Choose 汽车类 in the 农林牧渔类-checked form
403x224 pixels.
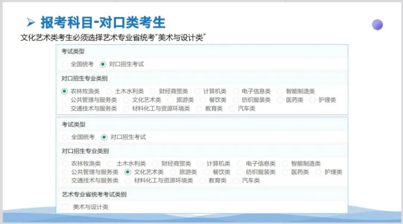click(x=232, y=109)
